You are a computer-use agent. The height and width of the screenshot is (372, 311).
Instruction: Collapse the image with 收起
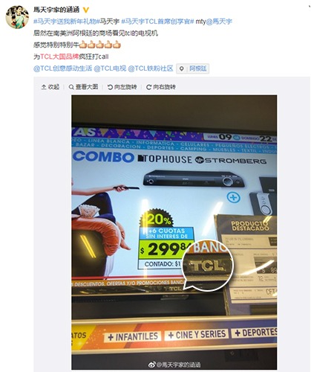(x=50, y=87)
